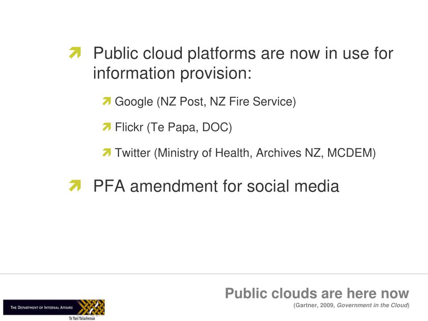Click the Public clouds are here now title
This screenshot has width=428, height=321.
(317, 294)
